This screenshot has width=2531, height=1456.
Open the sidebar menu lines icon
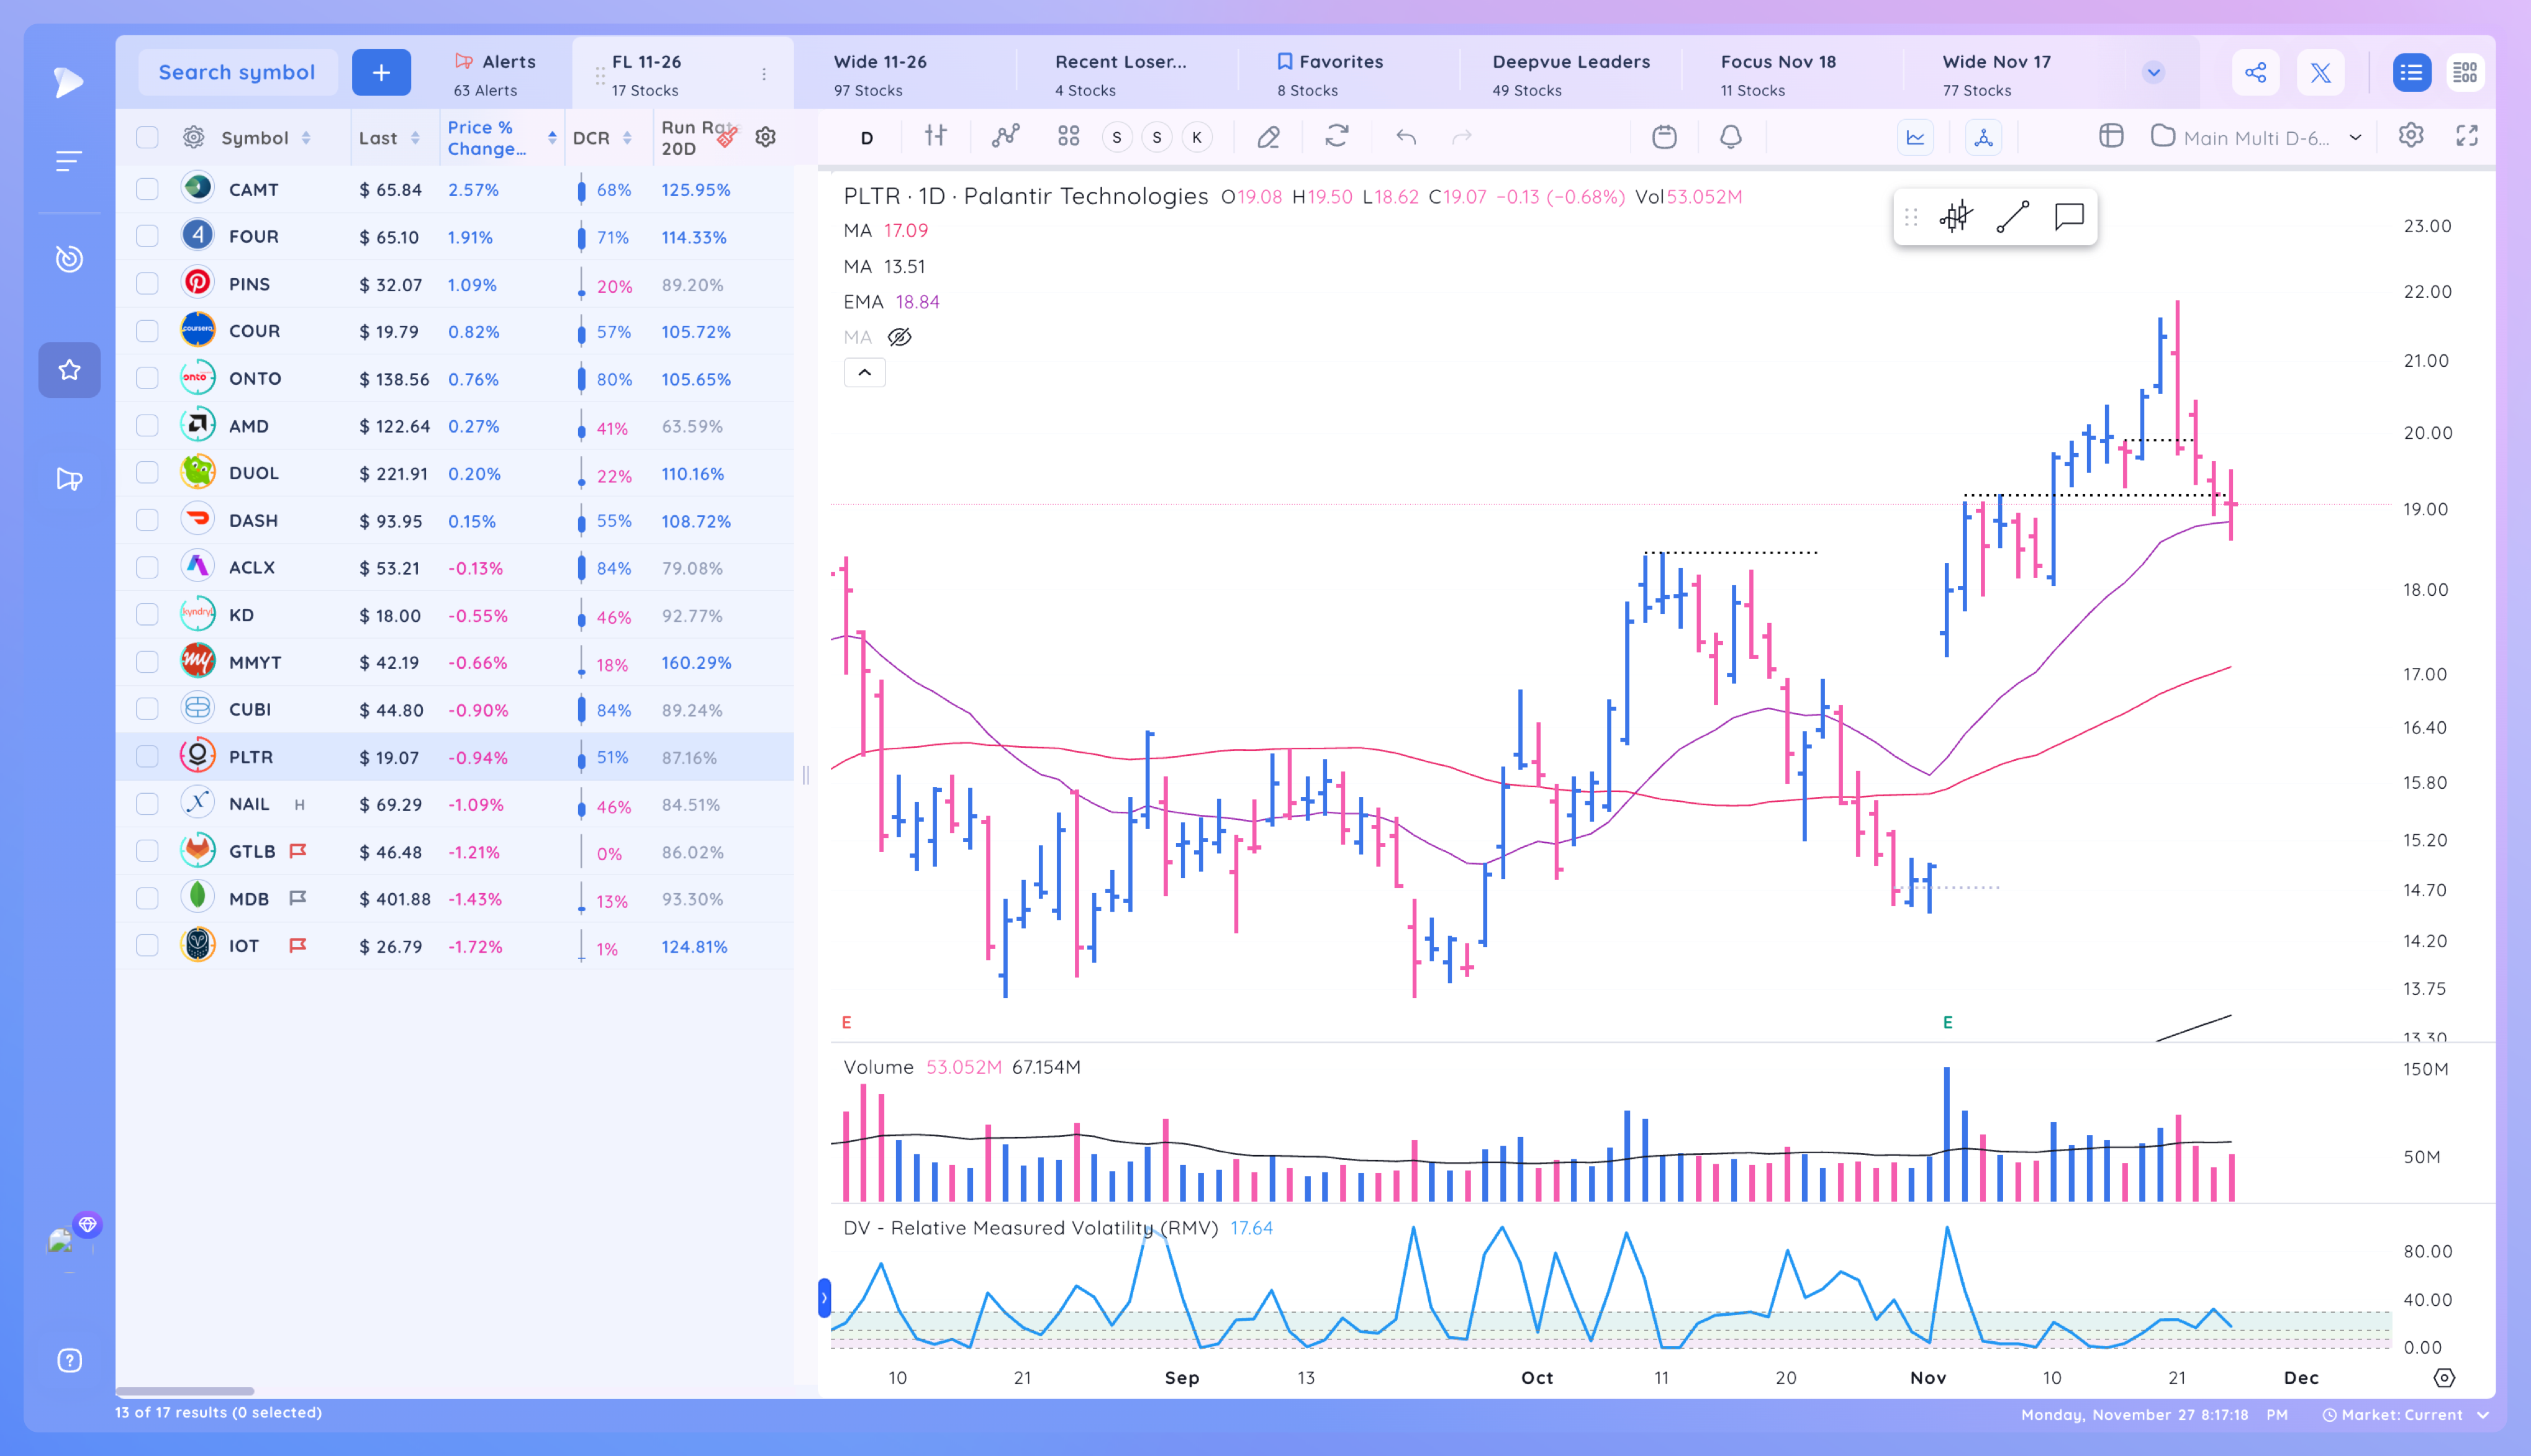pyautogui.click(x=68, y=161)
